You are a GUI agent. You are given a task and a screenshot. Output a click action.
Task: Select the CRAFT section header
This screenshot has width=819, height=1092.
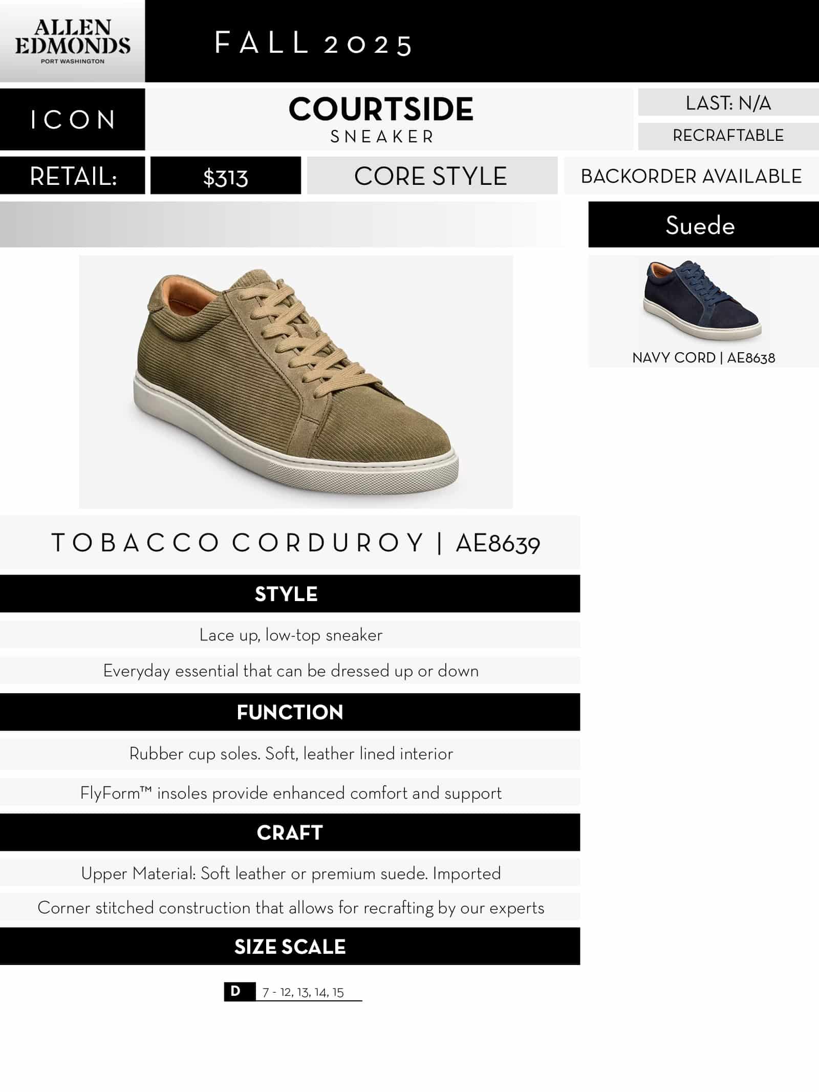point(290,832)
